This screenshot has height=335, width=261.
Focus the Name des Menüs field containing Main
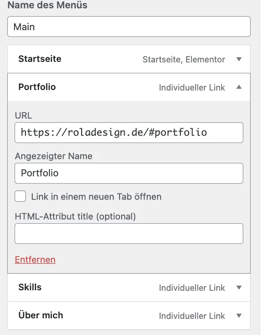click(129, 27)
